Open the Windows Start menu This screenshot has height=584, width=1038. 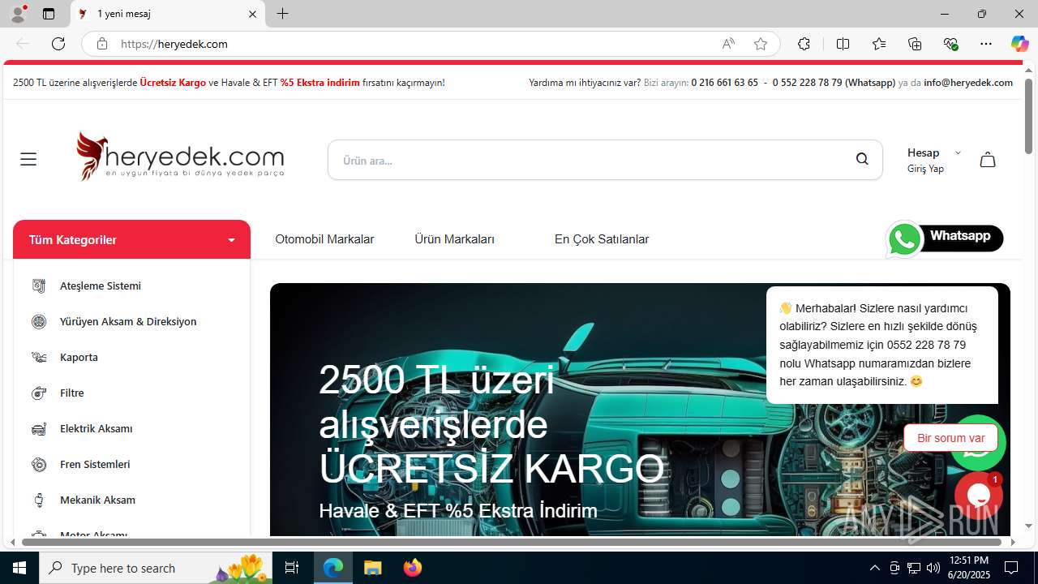click(x=19, y=568)
